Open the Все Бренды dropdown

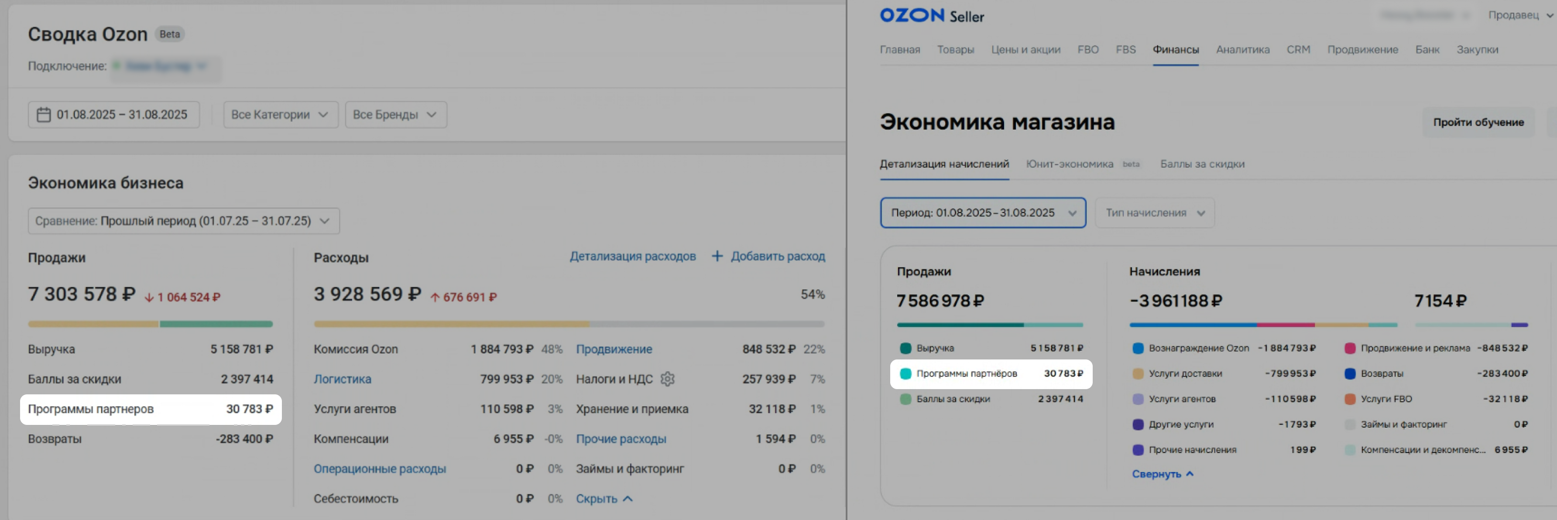pos(395,115)
